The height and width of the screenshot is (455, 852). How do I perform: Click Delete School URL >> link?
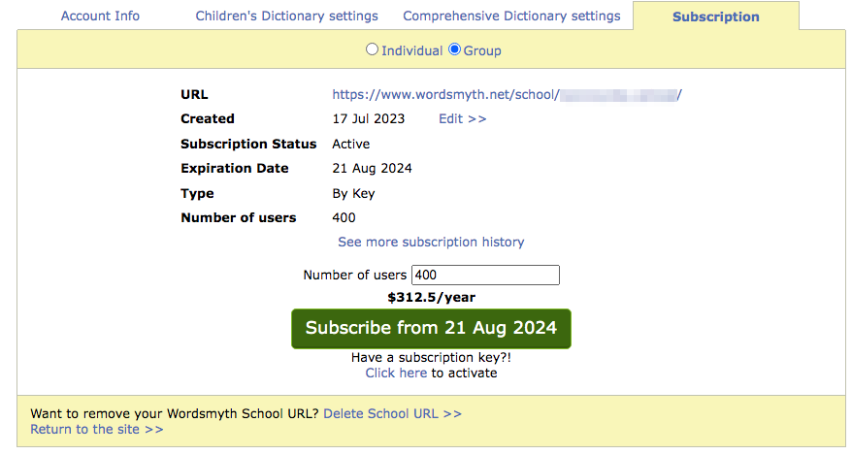tap(392, 413)
